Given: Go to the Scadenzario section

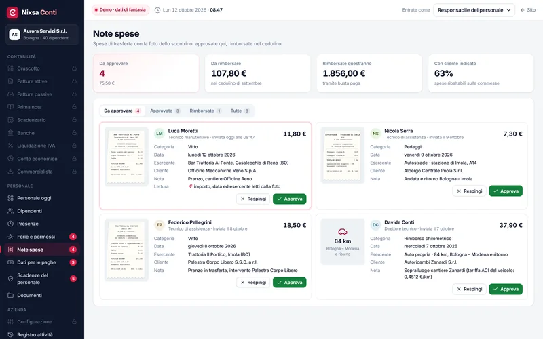Looking at the screenshot, I should (x=42, y=120).
